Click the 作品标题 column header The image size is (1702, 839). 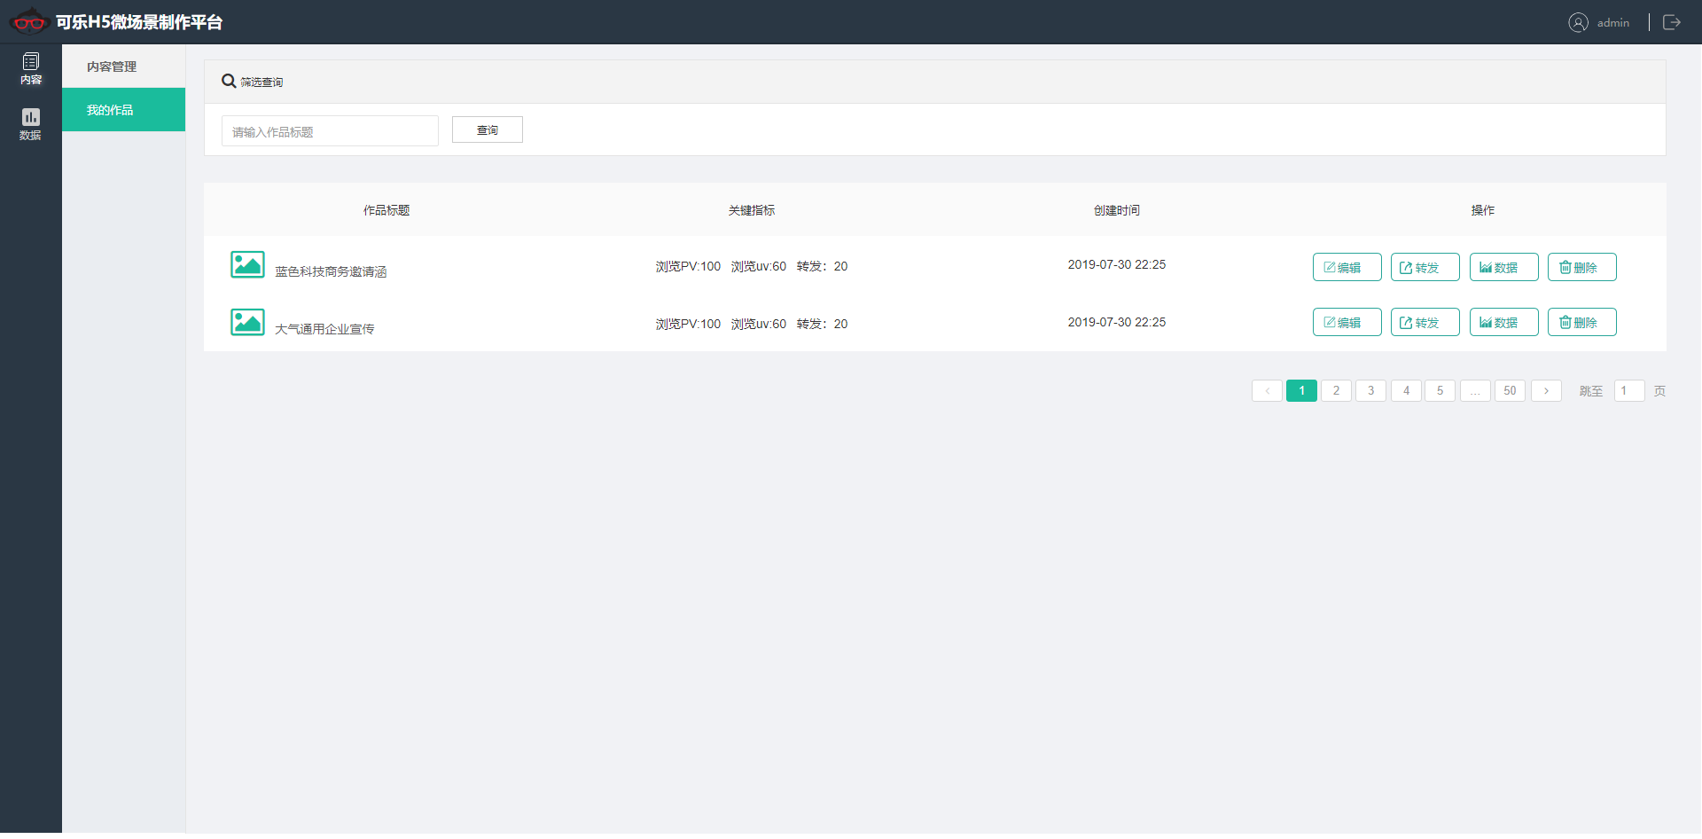point(386,210)
